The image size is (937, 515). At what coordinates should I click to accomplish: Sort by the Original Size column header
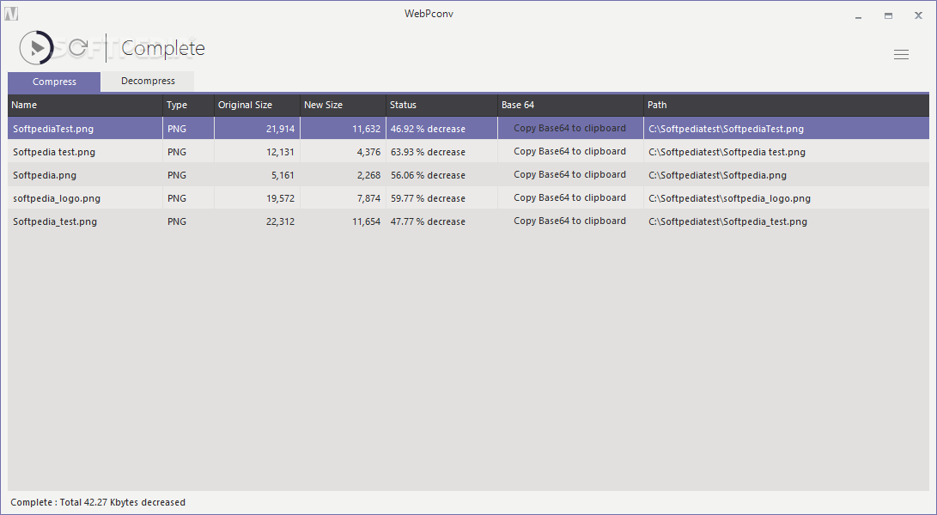tap(257, 105)
